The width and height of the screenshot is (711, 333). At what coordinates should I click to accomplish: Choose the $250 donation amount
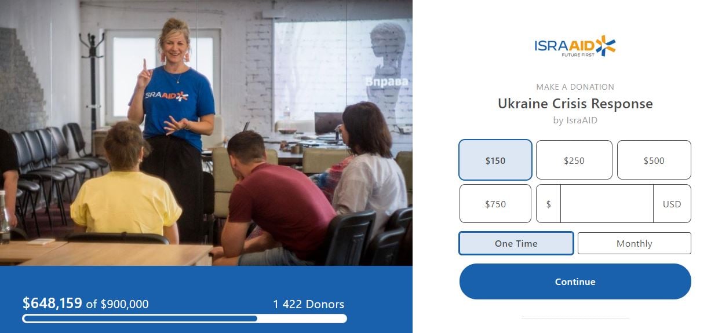pyautogui.click(x=574, y=160)
